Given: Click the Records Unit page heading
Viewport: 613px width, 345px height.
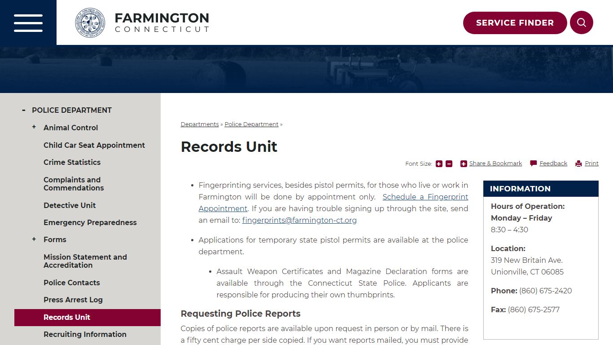Looking at the screenshot, I should (x=229, y=146).
